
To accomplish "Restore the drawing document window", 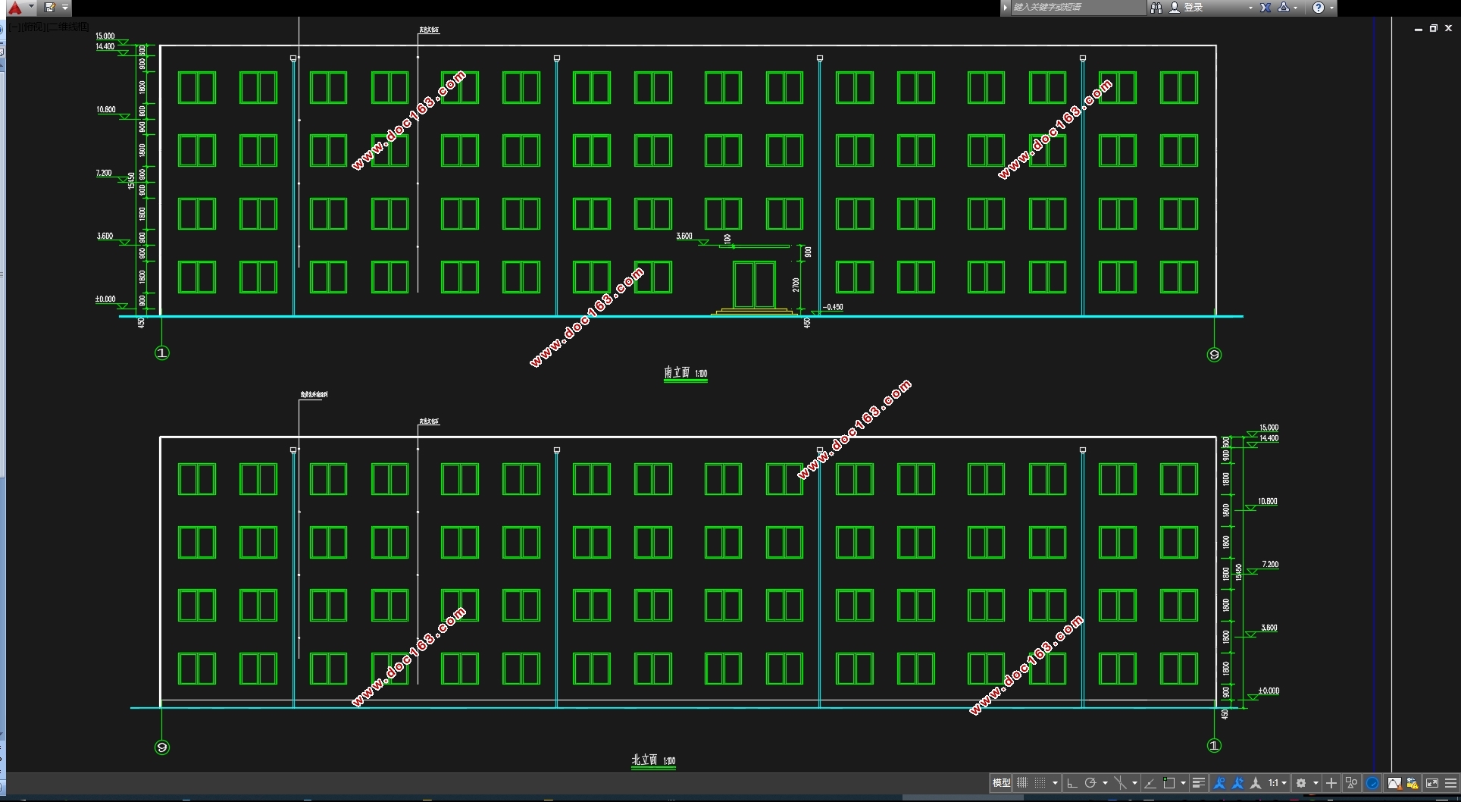I will (1434, 28).
